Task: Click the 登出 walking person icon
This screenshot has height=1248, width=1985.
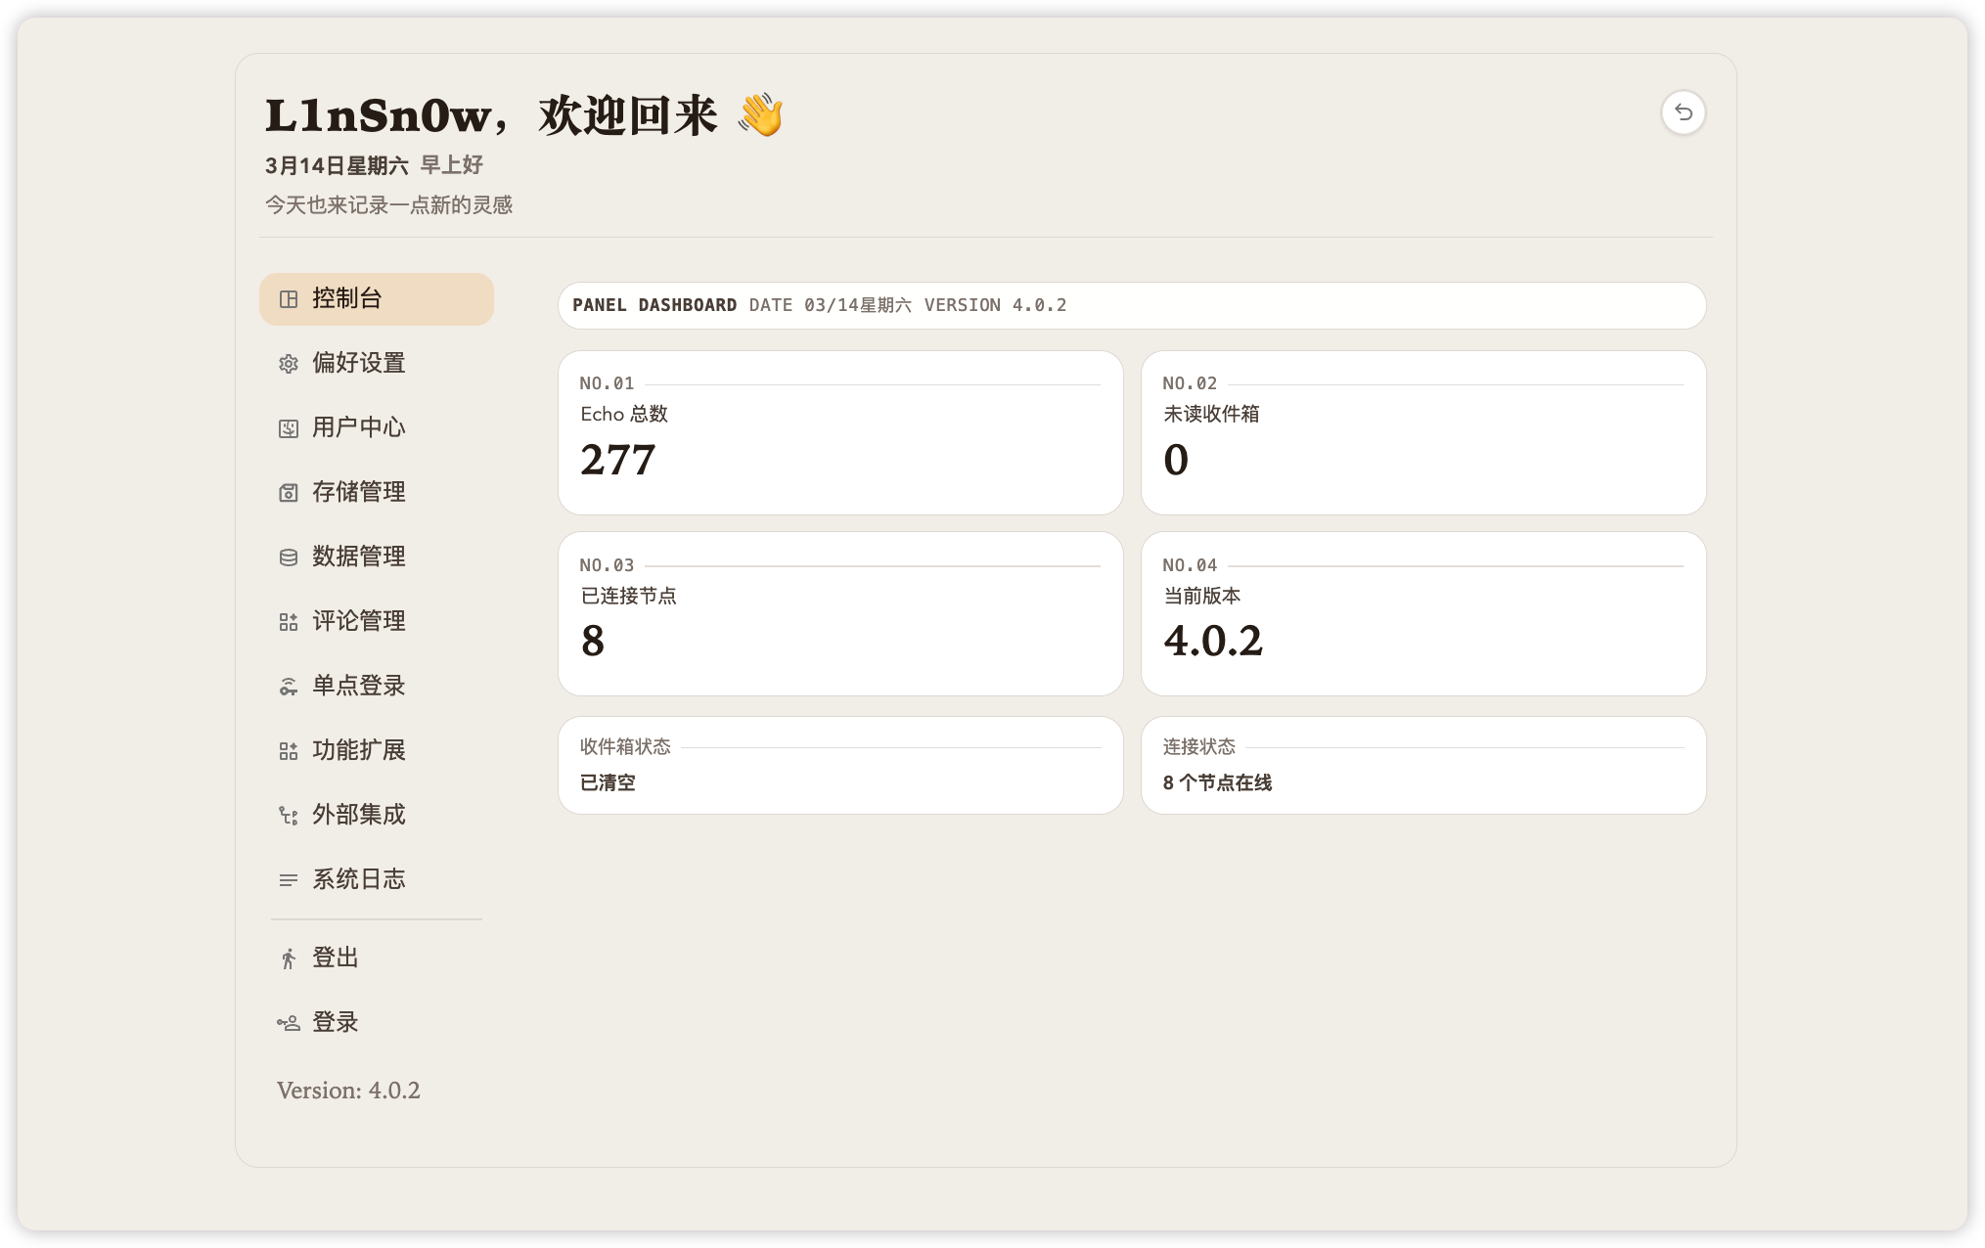Action: tap(289, 958)
